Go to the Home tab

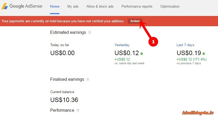[x=55, y=6]
